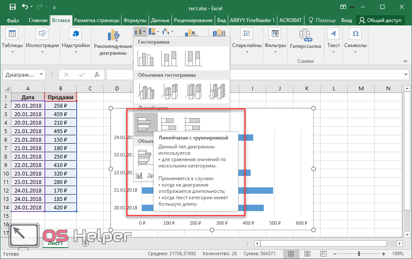
Task: Switch to Normal view in status bar
Action: pyautogui.click(x=291, y=253)
